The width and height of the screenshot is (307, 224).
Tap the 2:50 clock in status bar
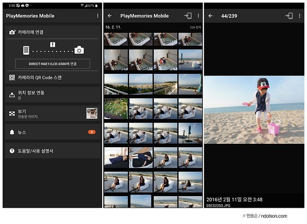[x=12, y=6]
